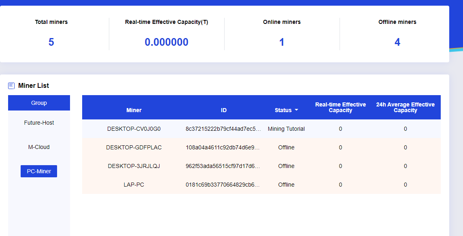Select the Future-Host group
The height and width of the screenshot is (236, 463).
coord(39,123)
